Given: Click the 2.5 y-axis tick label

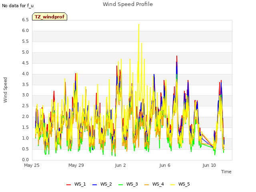Looking at the screenshot, I should [x=25, y=106].
